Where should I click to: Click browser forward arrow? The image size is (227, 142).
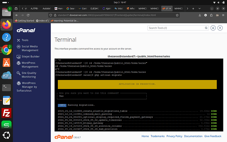(22, 15)
